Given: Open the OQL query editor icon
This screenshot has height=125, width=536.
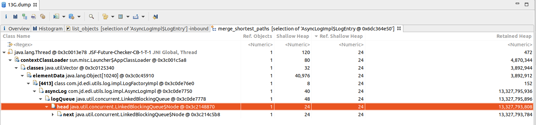Looking at the screenshot, I should tap(33, 16).
